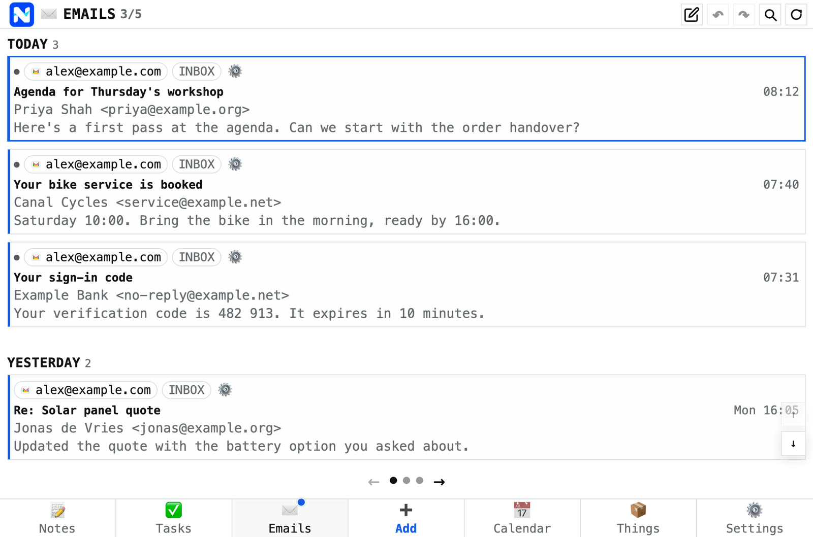Click gear icon on Agenda workshop email
Image resolution: width=813 pixels, height=537 pixels.
[235, 71]
